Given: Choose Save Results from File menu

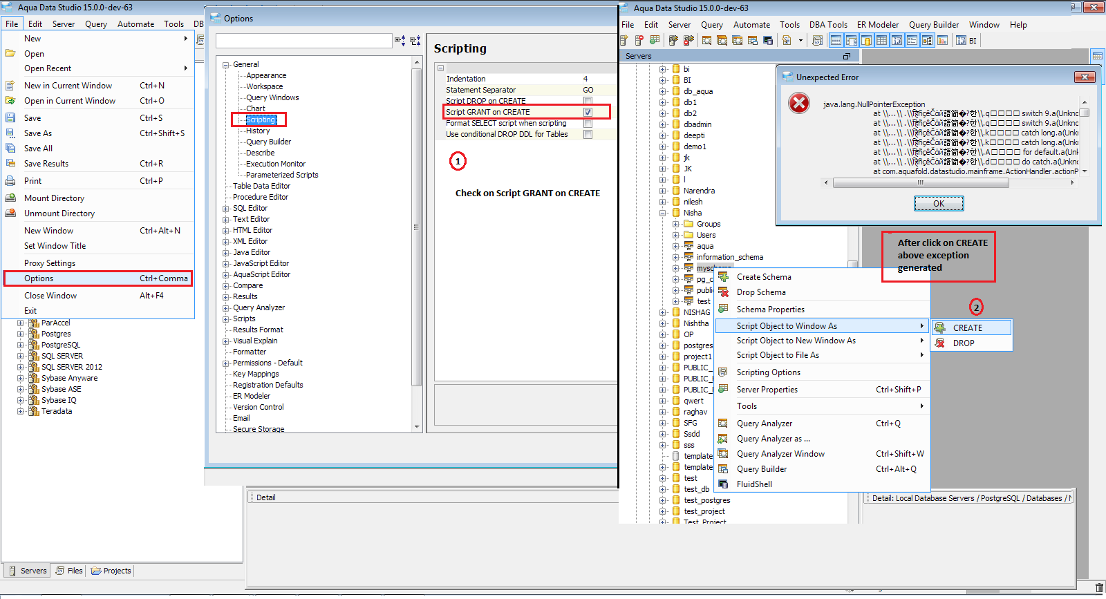Looking at the screenshot, I should point(97,164).
